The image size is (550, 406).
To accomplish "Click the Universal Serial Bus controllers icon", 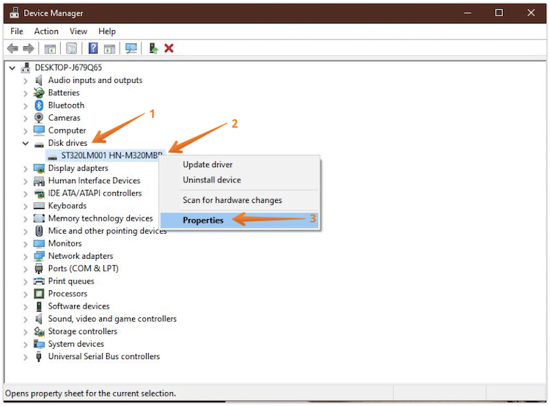I will [39, 357].
